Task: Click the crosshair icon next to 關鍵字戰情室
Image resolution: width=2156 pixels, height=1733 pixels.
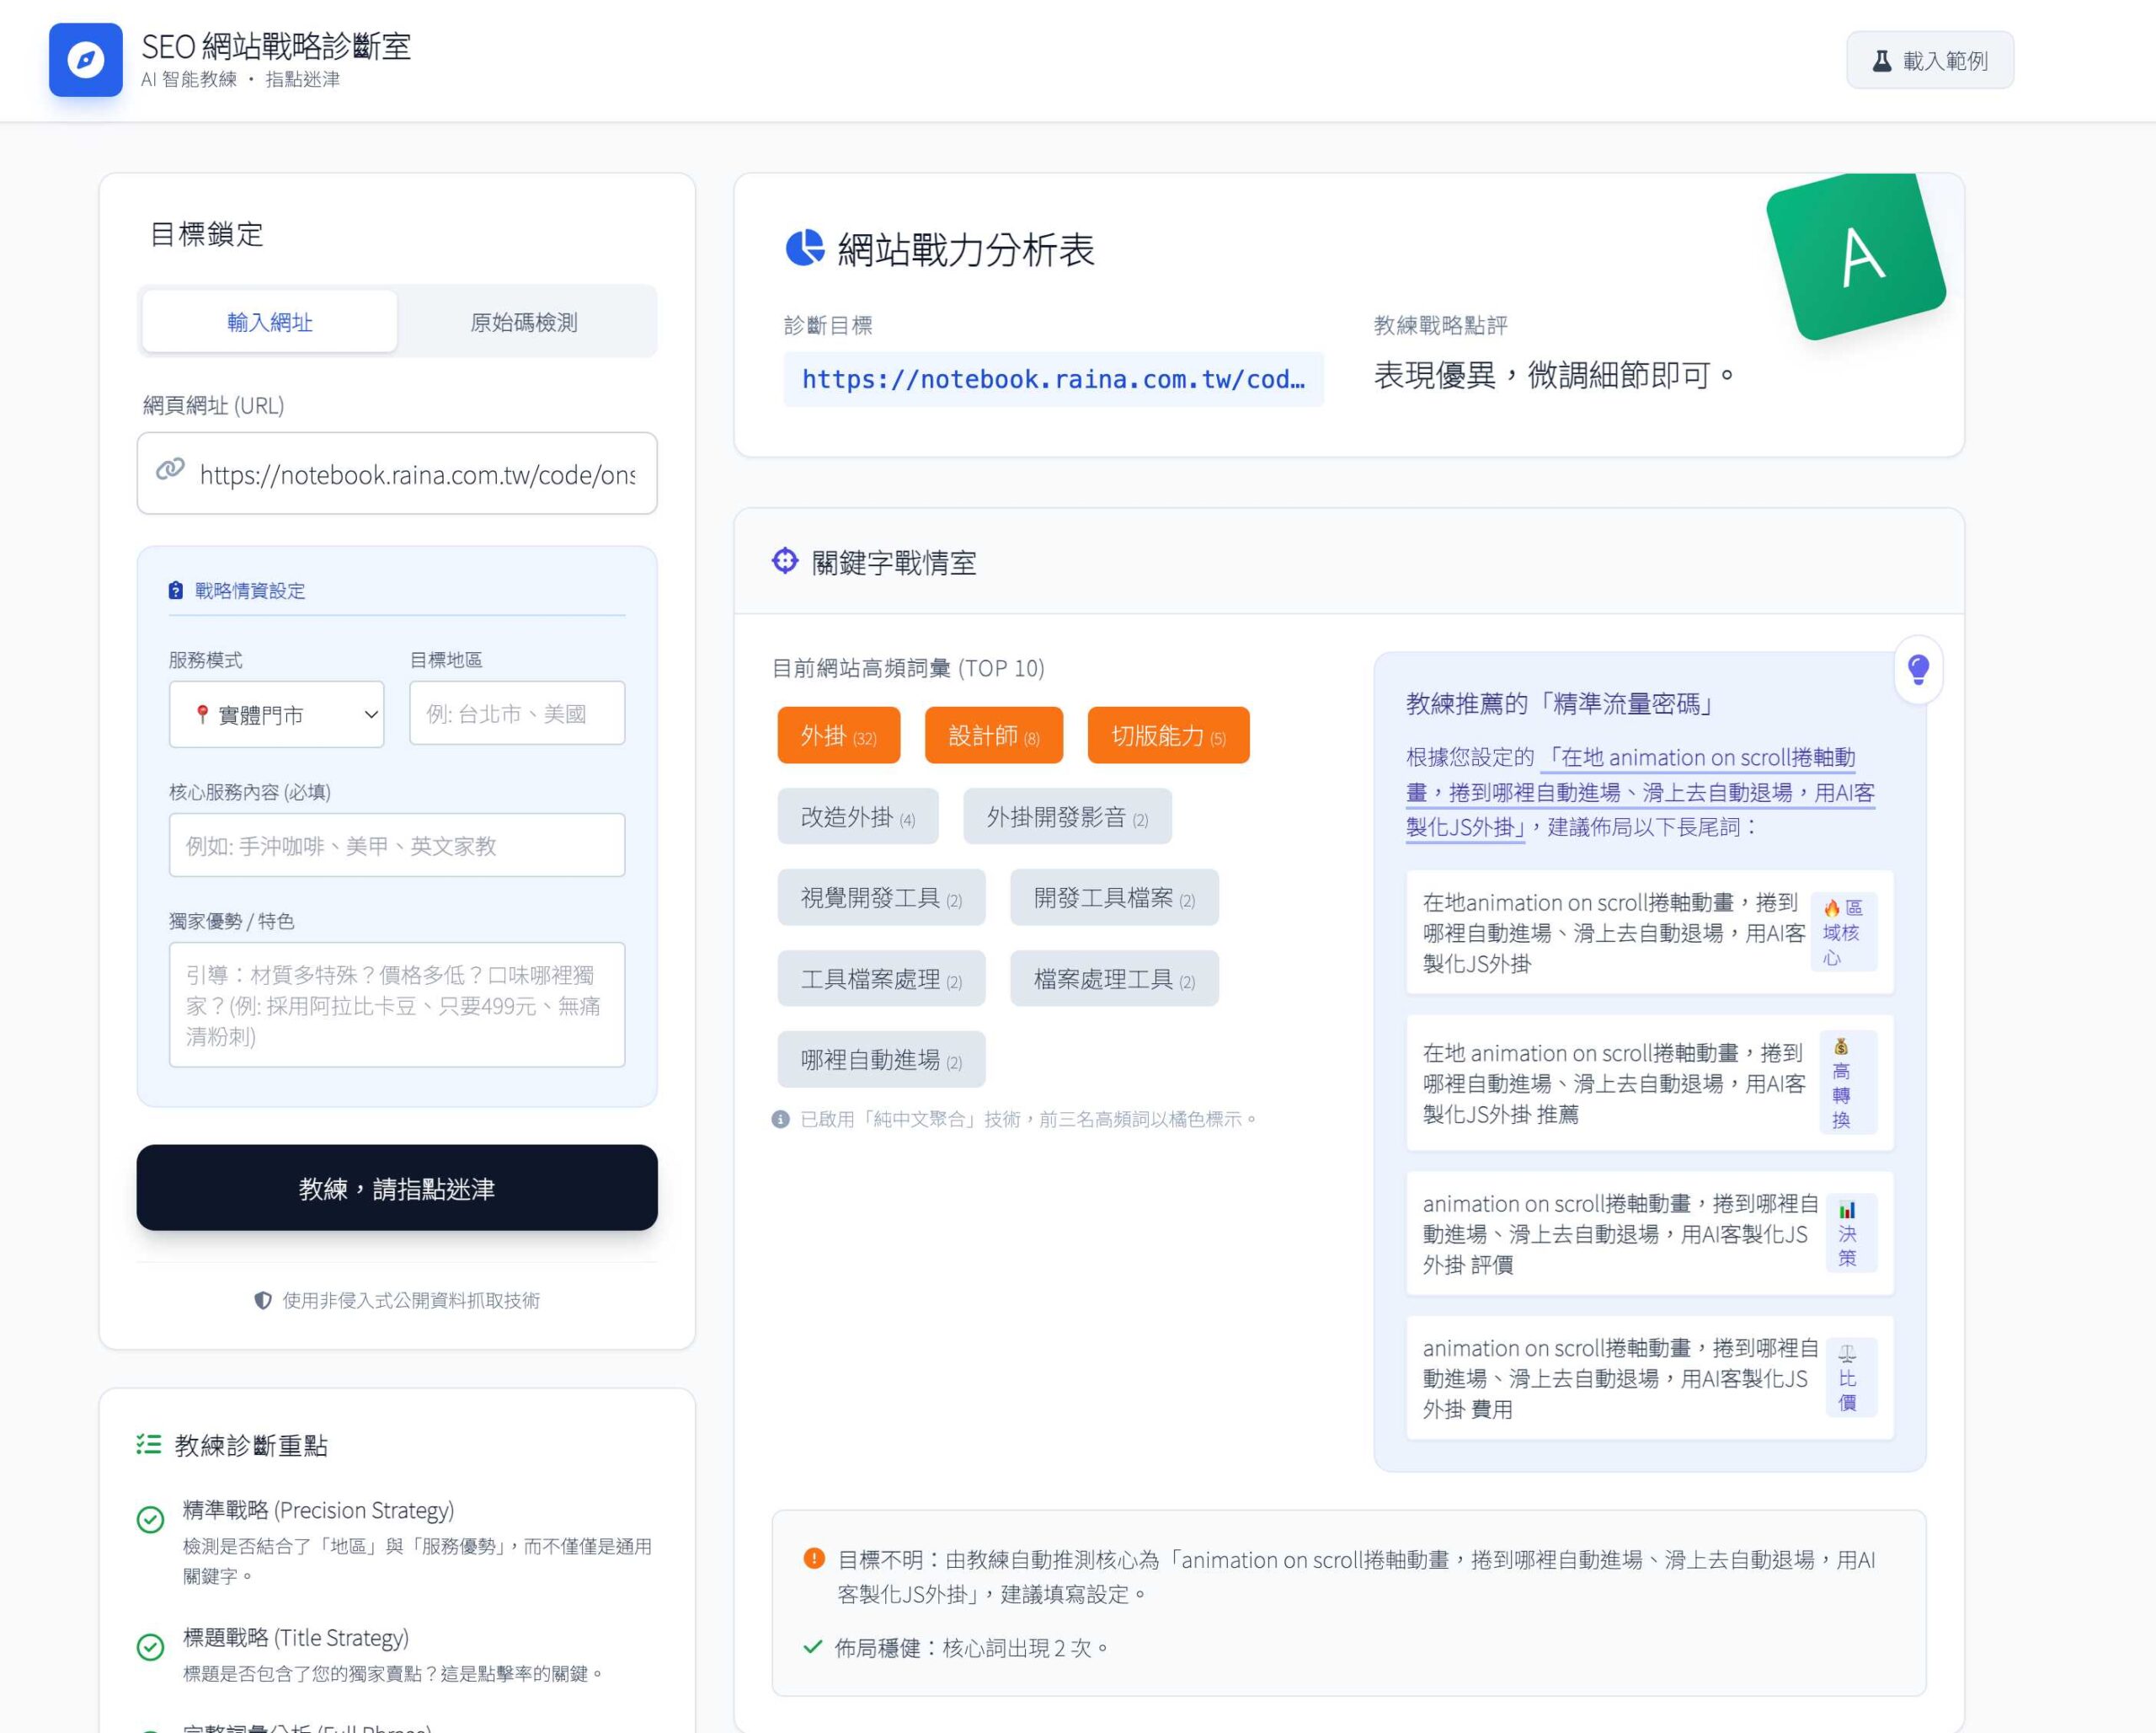Action: pyautogui.click(x=784, y=562)
